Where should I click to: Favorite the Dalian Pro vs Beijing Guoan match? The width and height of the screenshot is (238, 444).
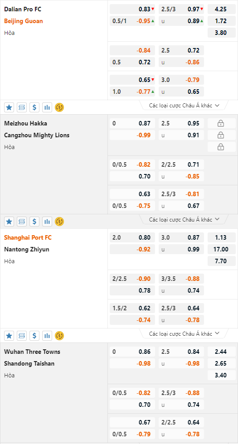pyautogui.click(x=9, y=107)
